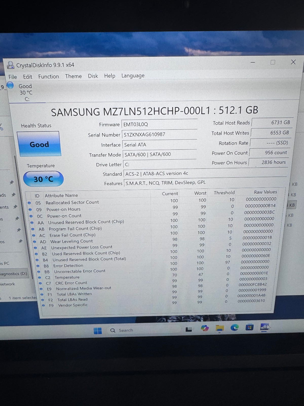Click the status dot beside Reallocated Sector Count
Viewport: 304px width, 406px height.
point(29,203)
